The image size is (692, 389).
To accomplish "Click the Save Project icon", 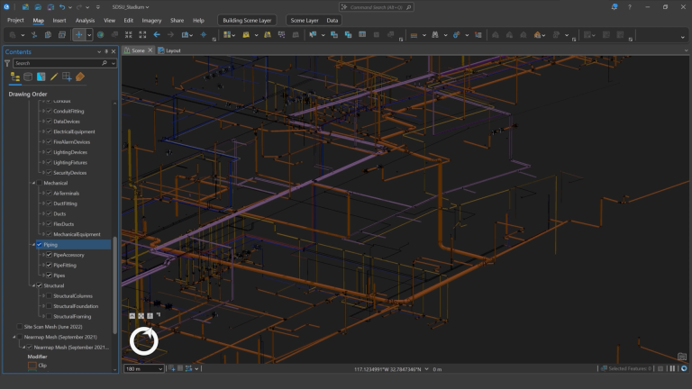I will tap(50, 7).
